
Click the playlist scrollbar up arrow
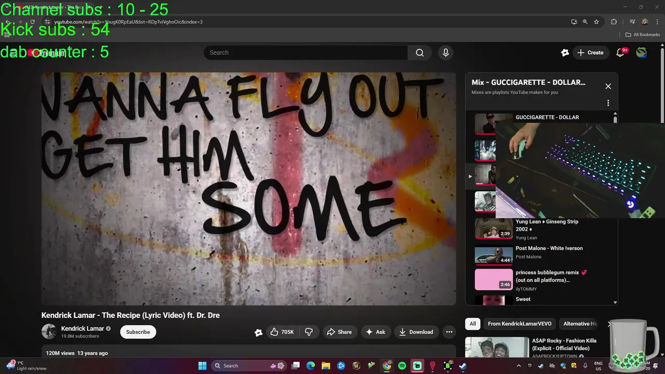point(615,114)
